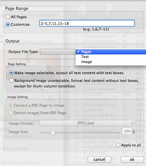Viewport: 146px width, 166px height.
Task: Select Background image unselectable option
Action: [11, 80]
